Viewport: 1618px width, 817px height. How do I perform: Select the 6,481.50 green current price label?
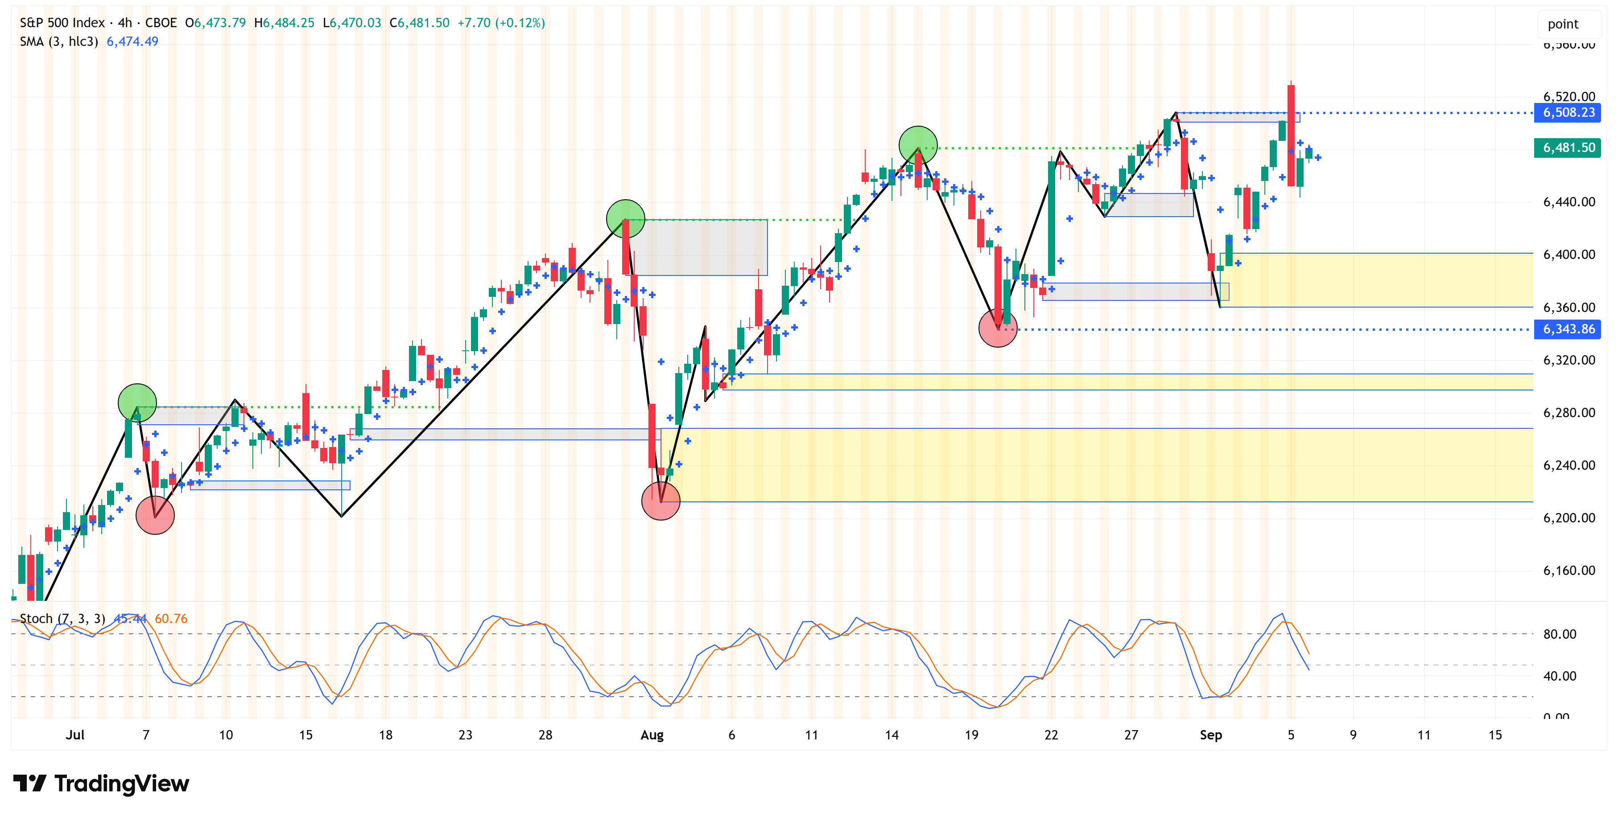pyautogui.click(x=1568, y=148)
